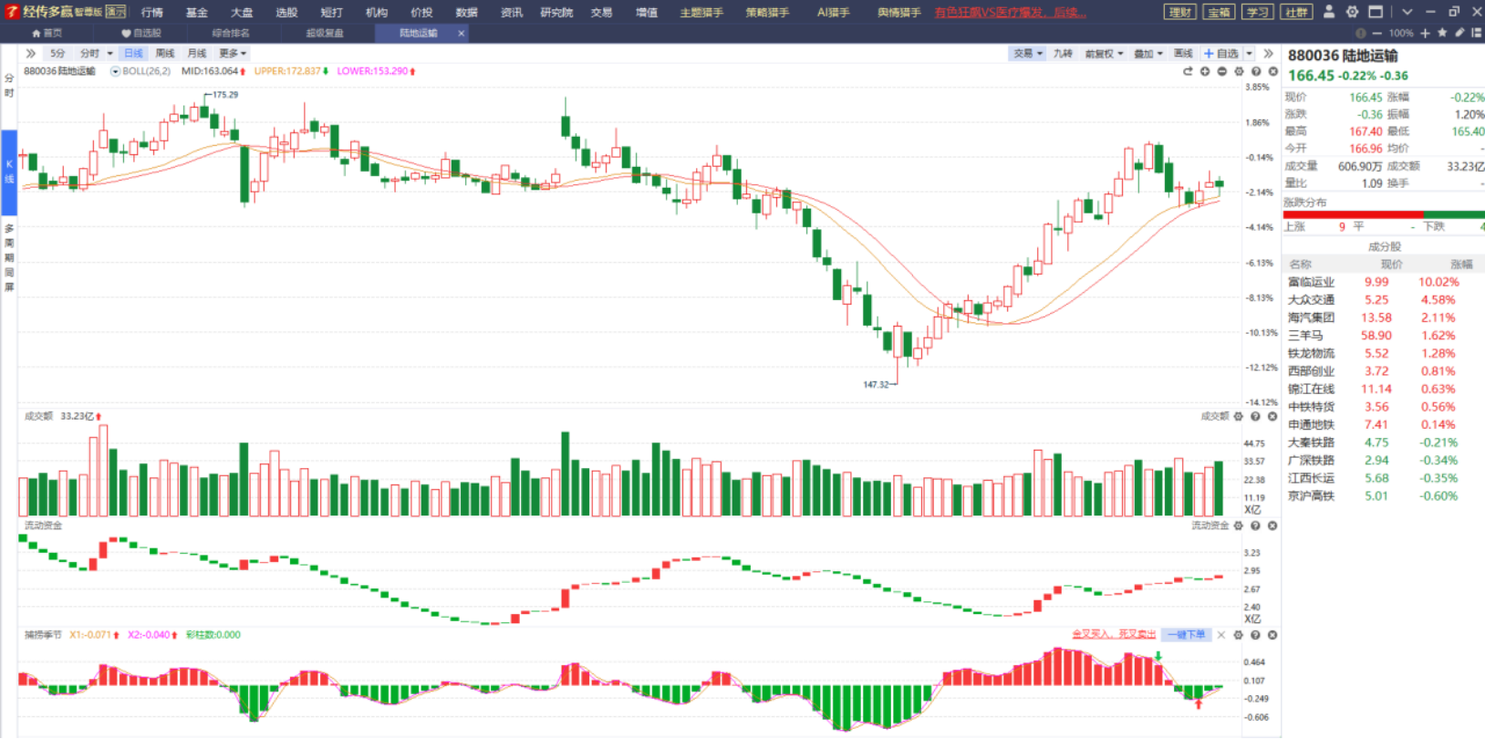Close the 流动资金 indicator panel
1485x739 pixels.
tap(1272, 526)
